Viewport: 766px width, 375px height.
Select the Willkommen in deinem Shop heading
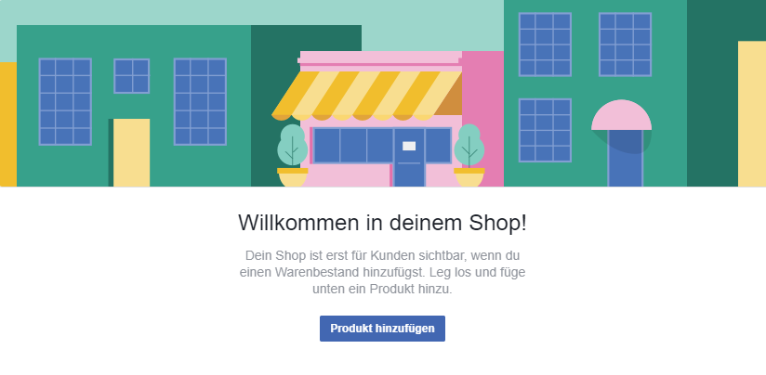pyautogui.click(x=382, y=223)
